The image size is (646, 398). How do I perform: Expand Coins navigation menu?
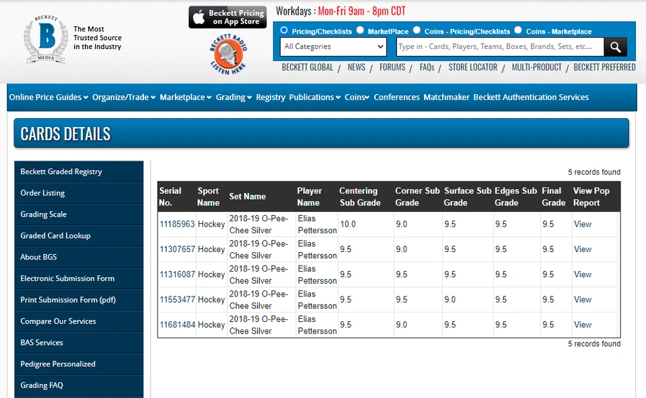(x=357, y=97)
